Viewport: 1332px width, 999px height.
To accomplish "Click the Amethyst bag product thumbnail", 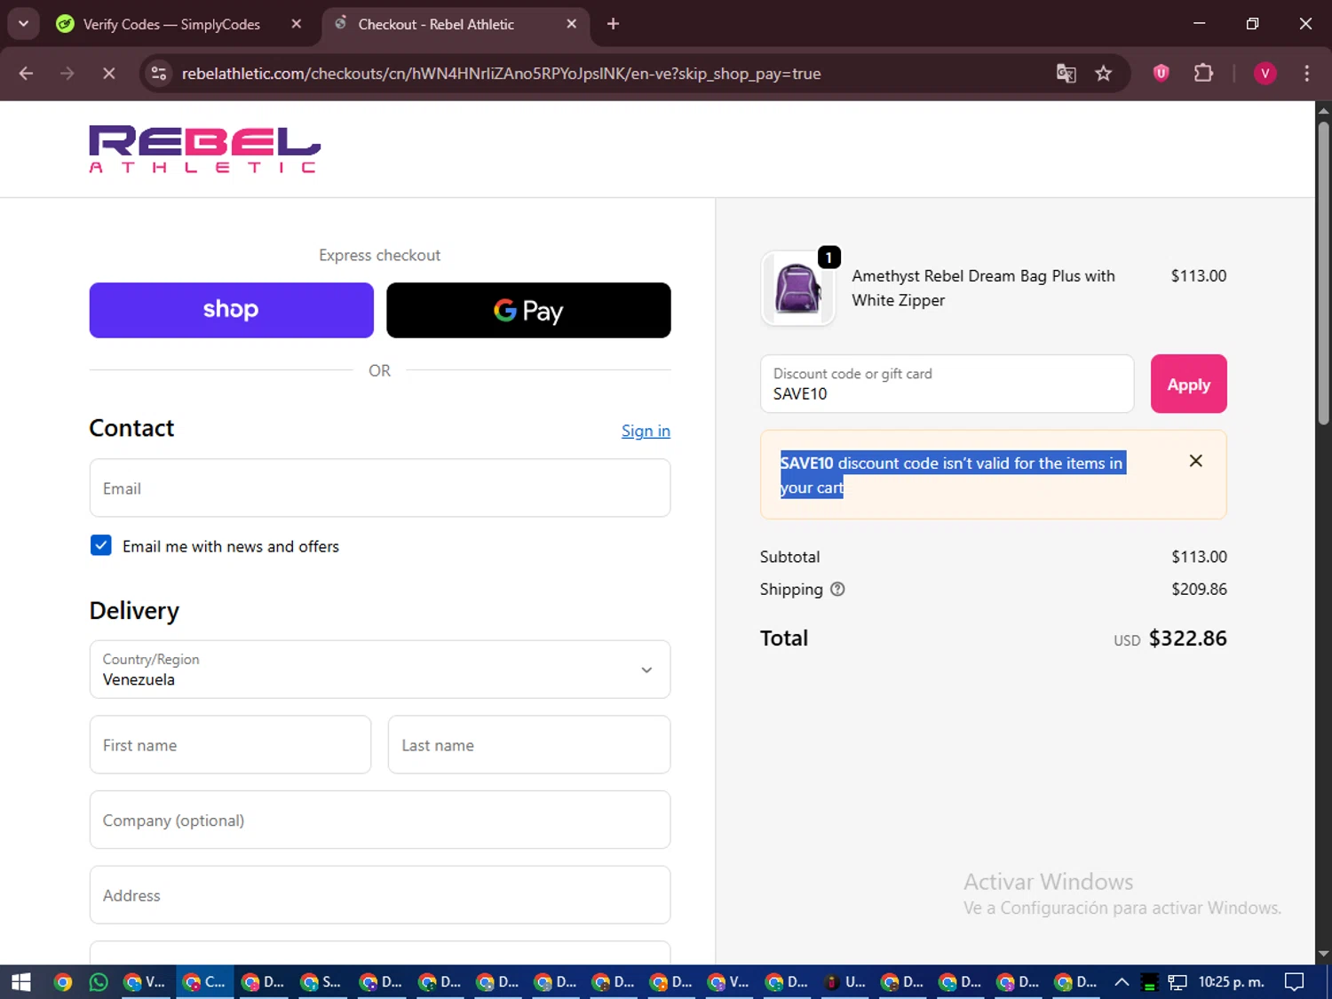I will pos(797,289).
